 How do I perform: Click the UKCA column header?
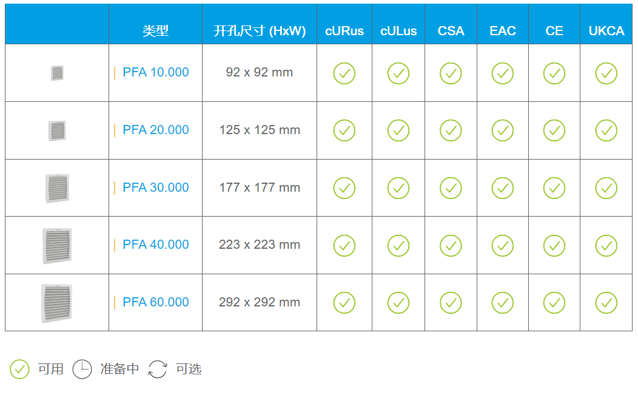pos(606,31)
